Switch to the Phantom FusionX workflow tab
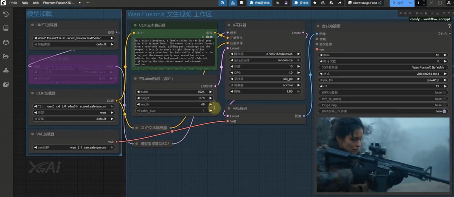 (x=58, y=3)
